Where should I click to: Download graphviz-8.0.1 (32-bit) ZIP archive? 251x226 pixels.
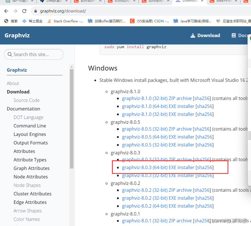157,221
